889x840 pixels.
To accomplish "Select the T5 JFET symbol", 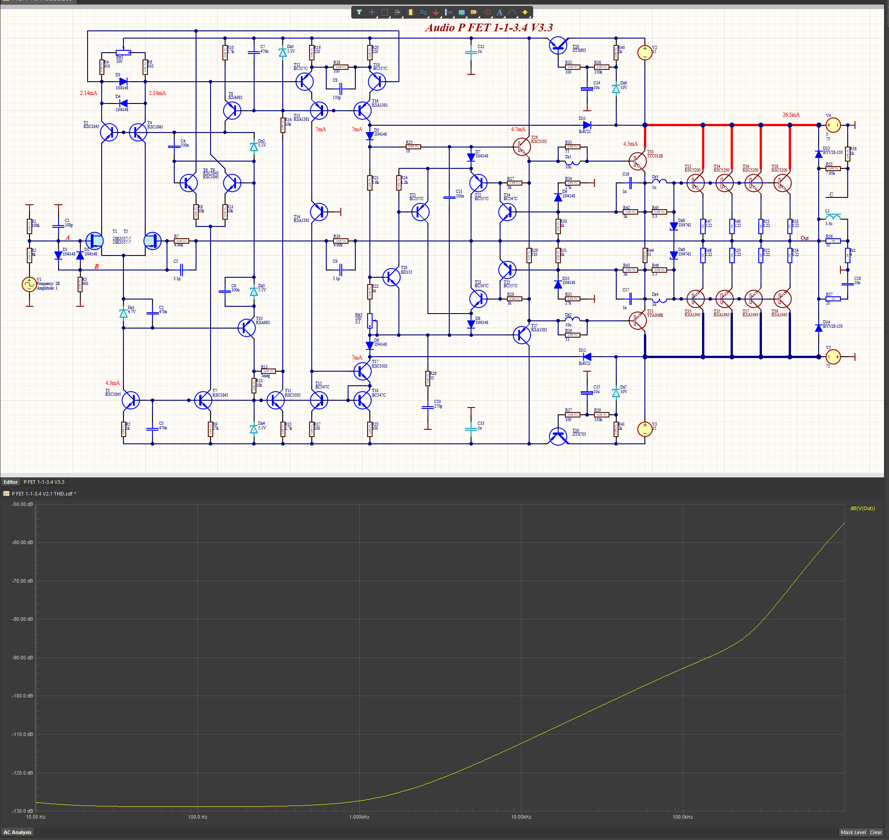I will pyautogui.click(x=152, y=241).
